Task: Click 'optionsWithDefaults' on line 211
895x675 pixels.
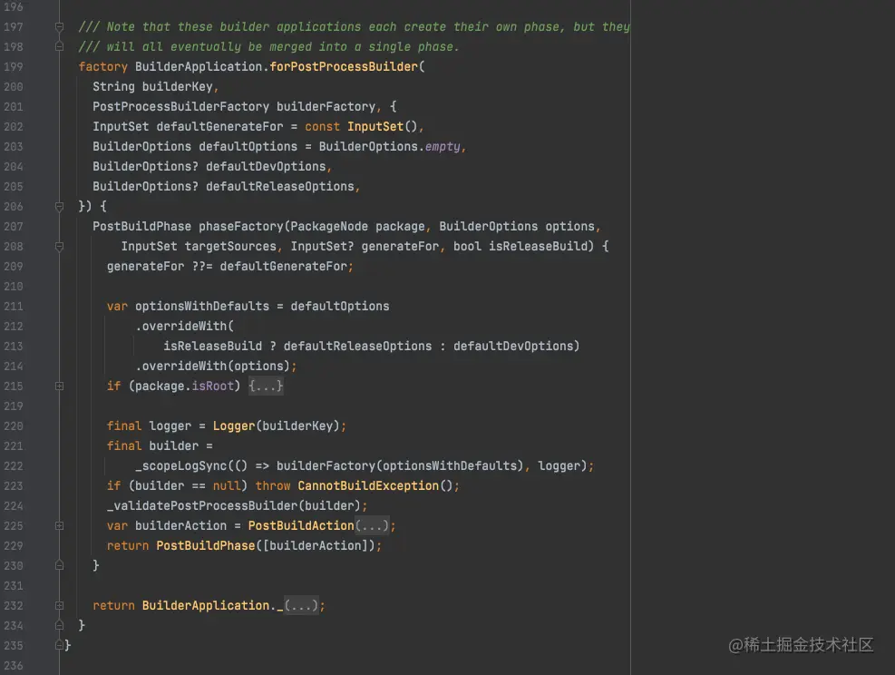Action: (x=202, y=306)
